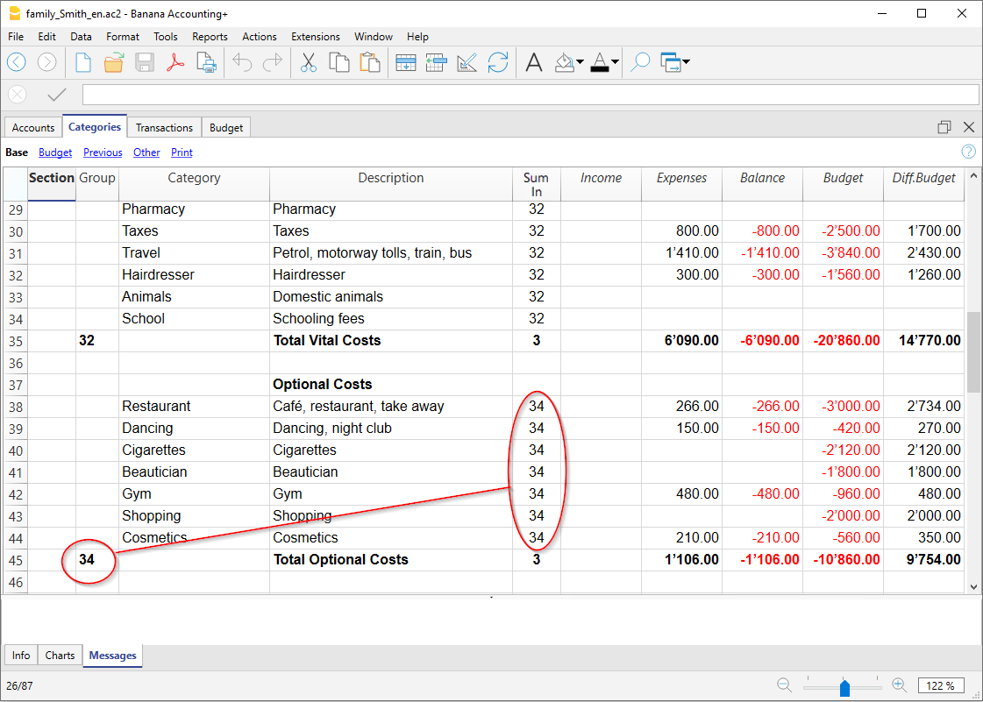
Task: Create a new file using the blank page icon
Action: coord(82,63)
